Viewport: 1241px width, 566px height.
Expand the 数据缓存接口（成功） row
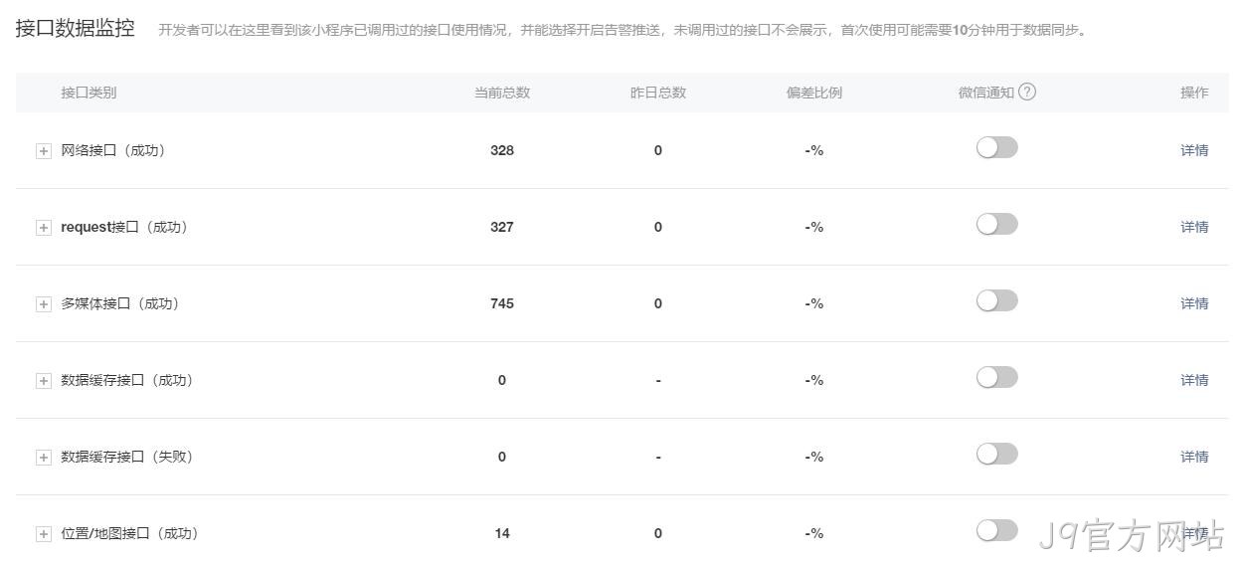click(44, 381)
